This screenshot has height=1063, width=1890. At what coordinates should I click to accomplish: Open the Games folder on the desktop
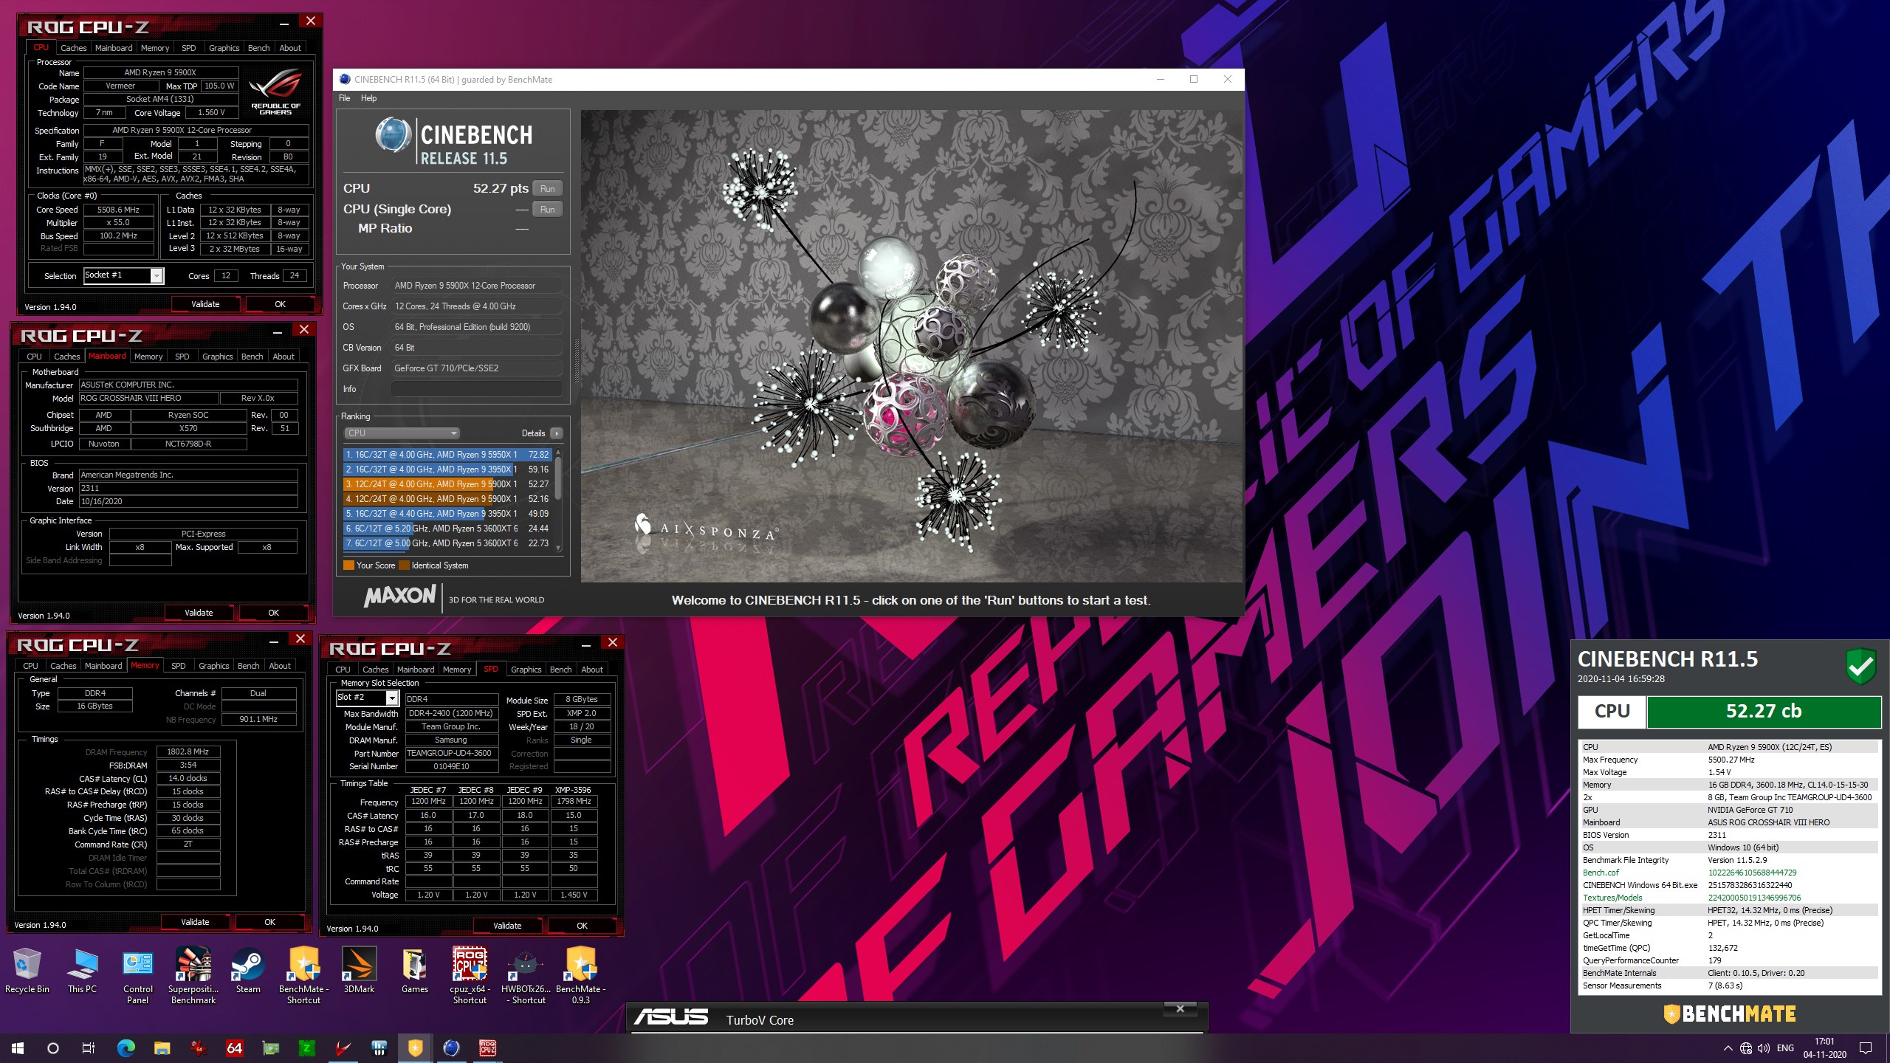415,971
